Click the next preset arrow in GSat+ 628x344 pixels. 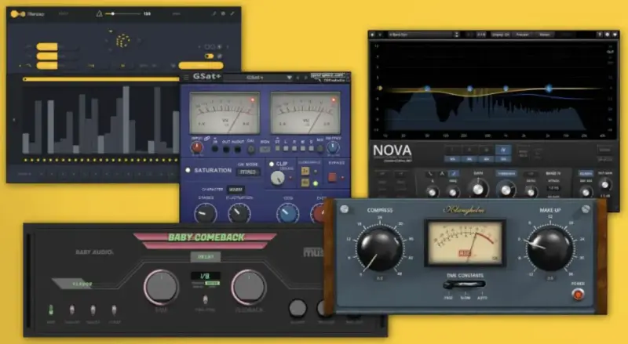point(305,78)
